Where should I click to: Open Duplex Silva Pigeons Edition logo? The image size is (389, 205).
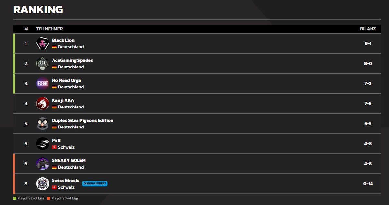(42, 124)
